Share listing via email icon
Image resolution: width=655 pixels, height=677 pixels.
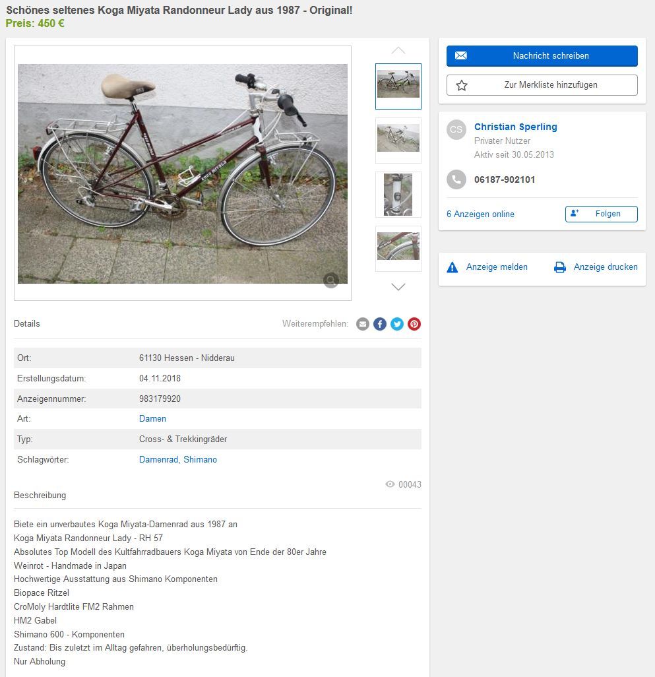[x=363, y=324]
